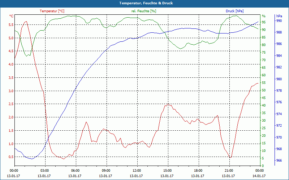289x180 pixels.
Task: Click the '2,0' temperature axis value
Action: pos(12,117)
